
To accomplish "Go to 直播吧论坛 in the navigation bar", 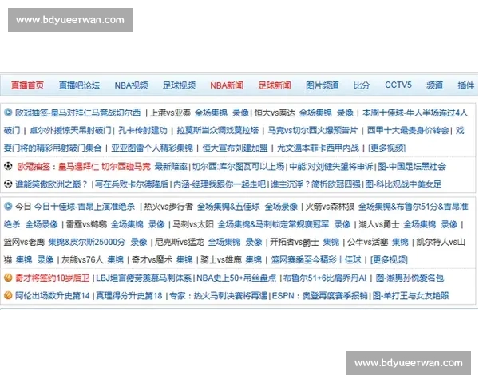I will [x=79, y=85].
